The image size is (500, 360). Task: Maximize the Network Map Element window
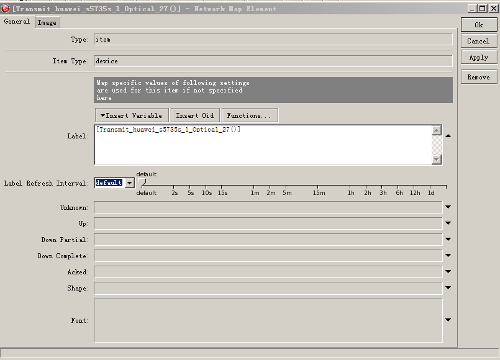(483, 9)
